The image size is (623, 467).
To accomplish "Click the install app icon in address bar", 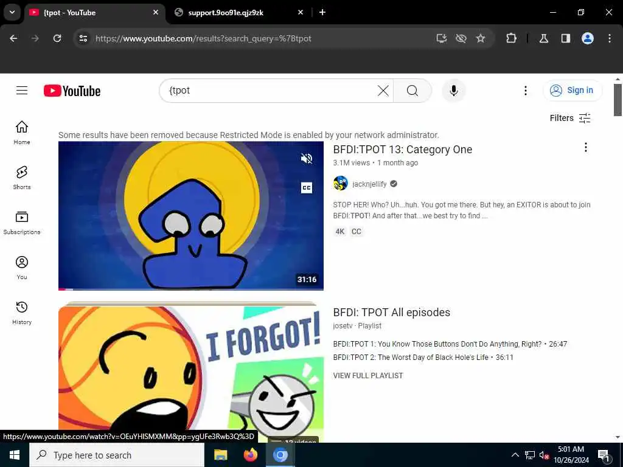I will click(442, 38).
